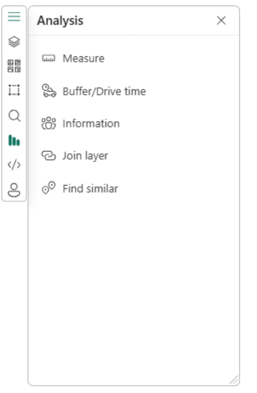Open the user account icon
The image size is (257, 393).
pos(14,190)
